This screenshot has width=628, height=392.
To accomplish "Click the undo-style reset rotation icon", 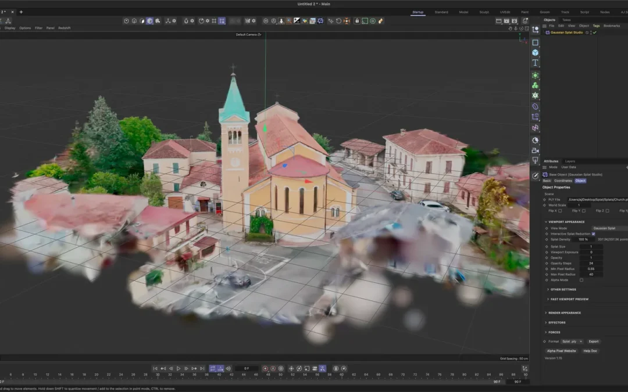I will click(338, 21).
